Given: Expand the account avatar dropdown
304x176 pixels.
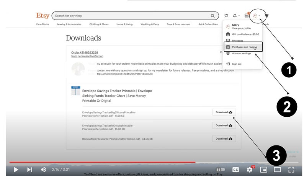Looking at the screenshot, I should click(x=257, y=16).
